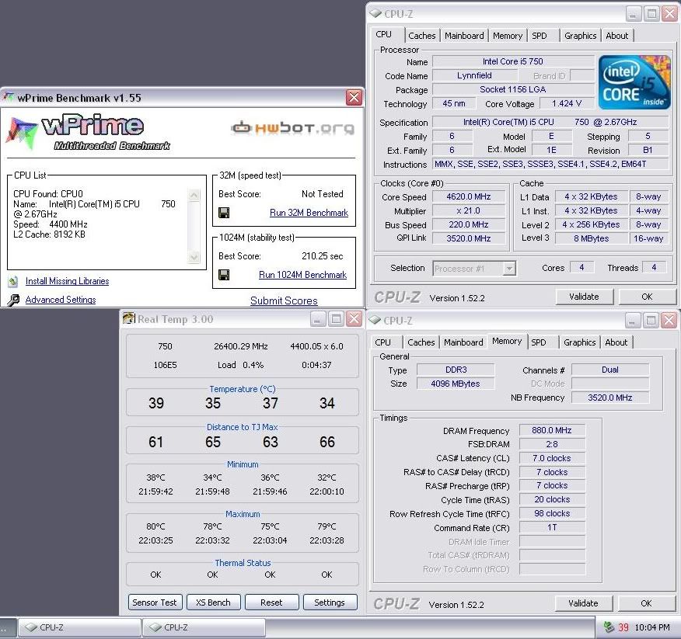The height and width of the screenshot is (639, 681).
Task: Click the 80°C maximum temperature reading
Action: 155,526
